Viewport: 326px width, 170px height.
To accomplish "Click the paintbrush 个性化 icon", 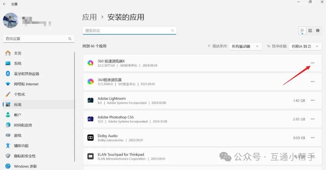I will [x=8, y=94].
